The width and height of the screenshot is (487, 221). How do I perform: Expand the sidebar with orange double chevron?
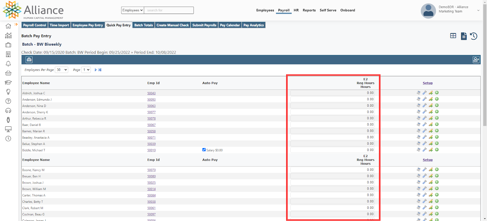point(16,24)
